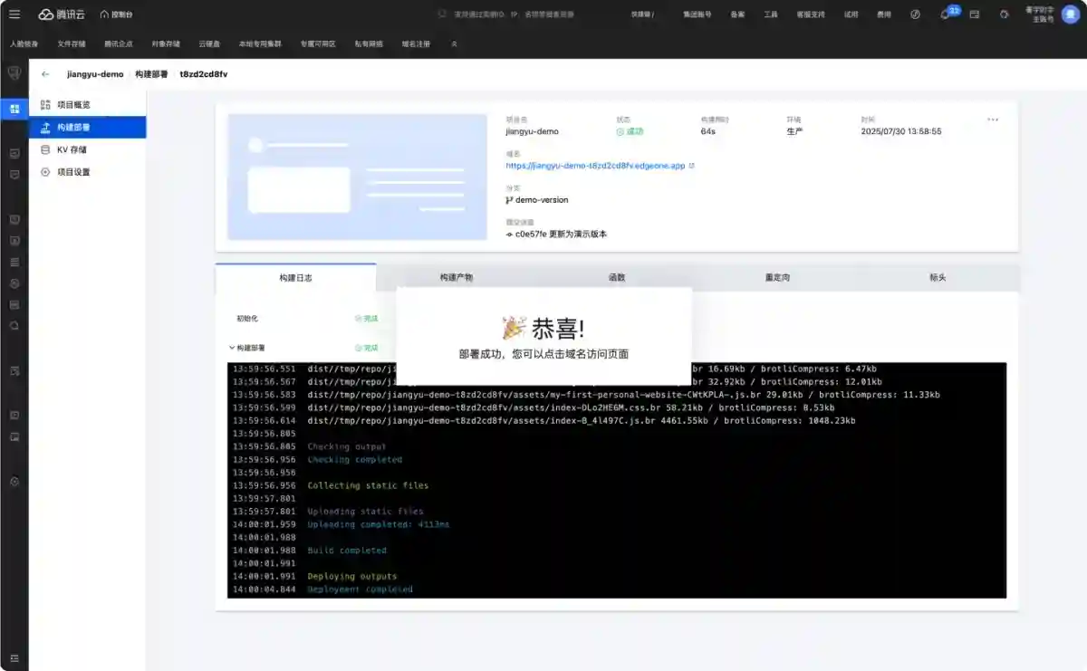
Task: Open the notification bell with 23 alerts
Action: pos(946,14)
